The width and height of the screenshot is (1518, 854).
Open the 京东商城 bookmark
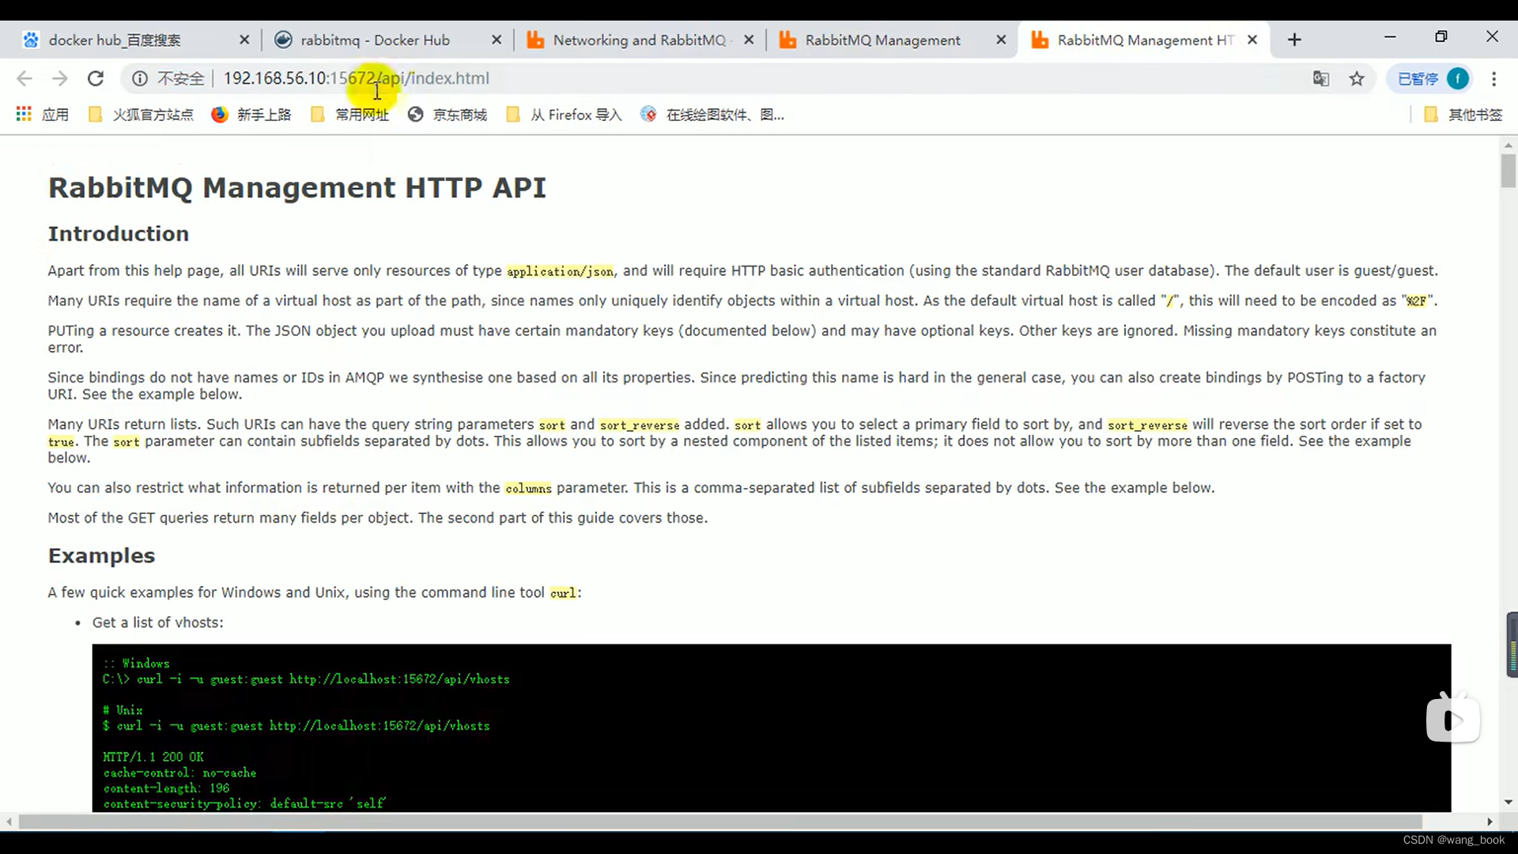[x=447, y=115]
